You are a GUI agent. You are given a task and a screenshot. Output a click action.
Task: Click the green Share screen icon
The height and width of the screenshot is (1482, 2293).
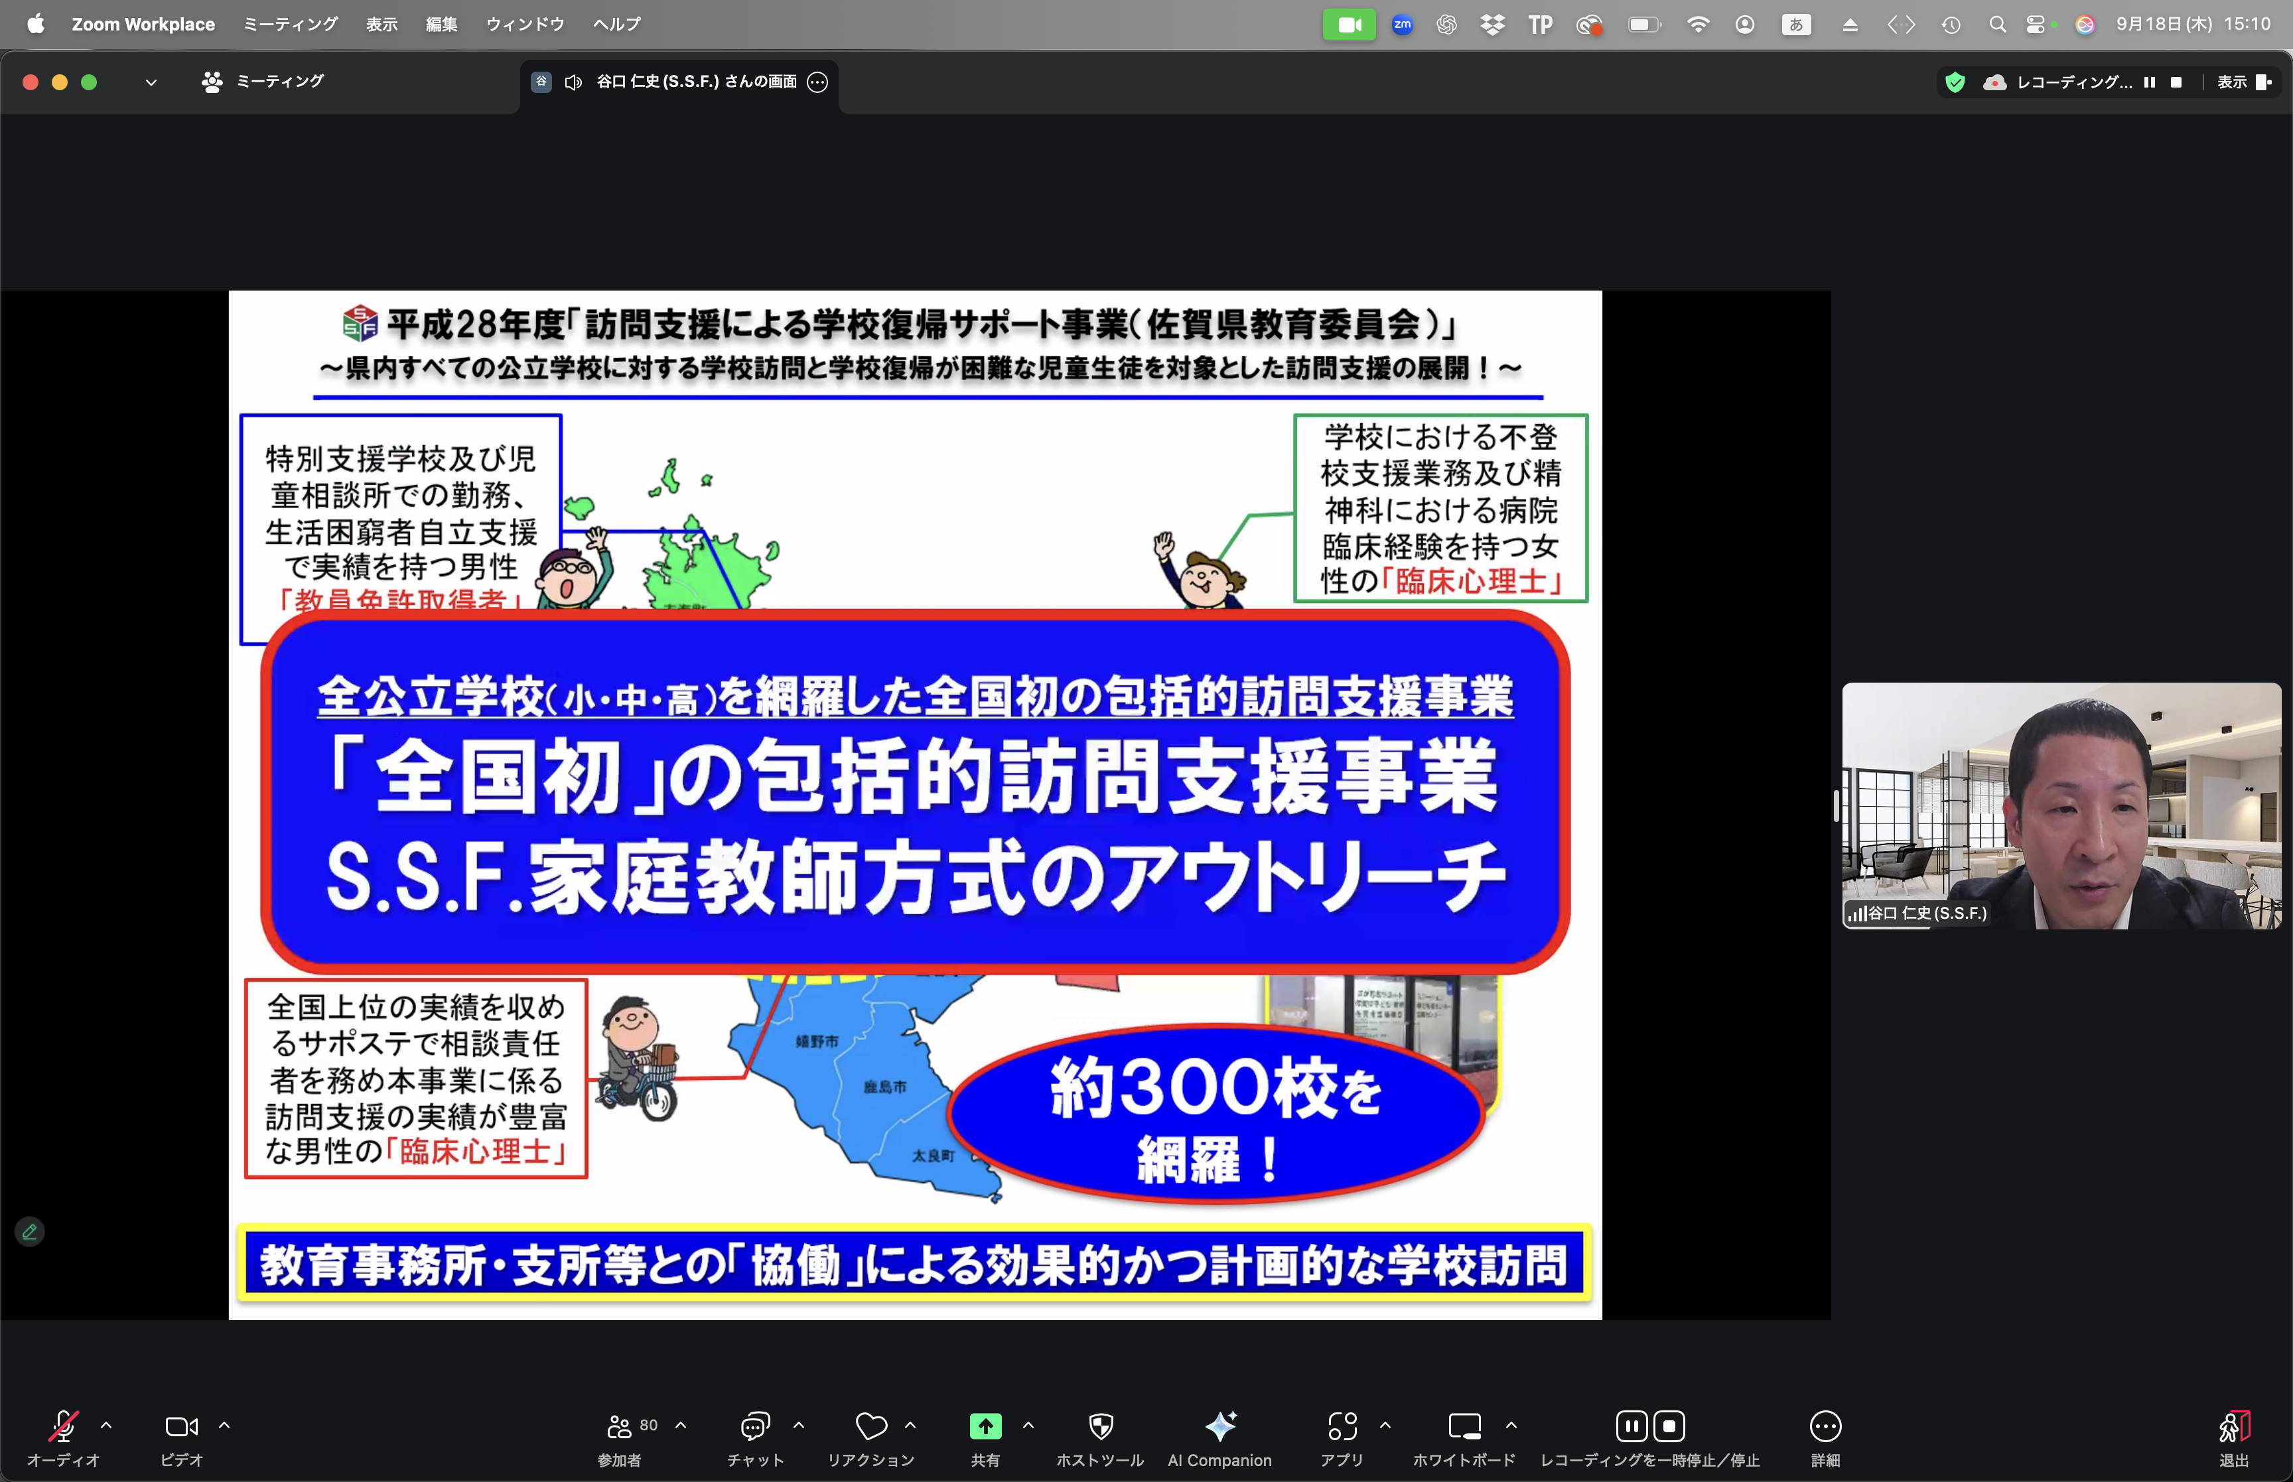coord(985,1426)
